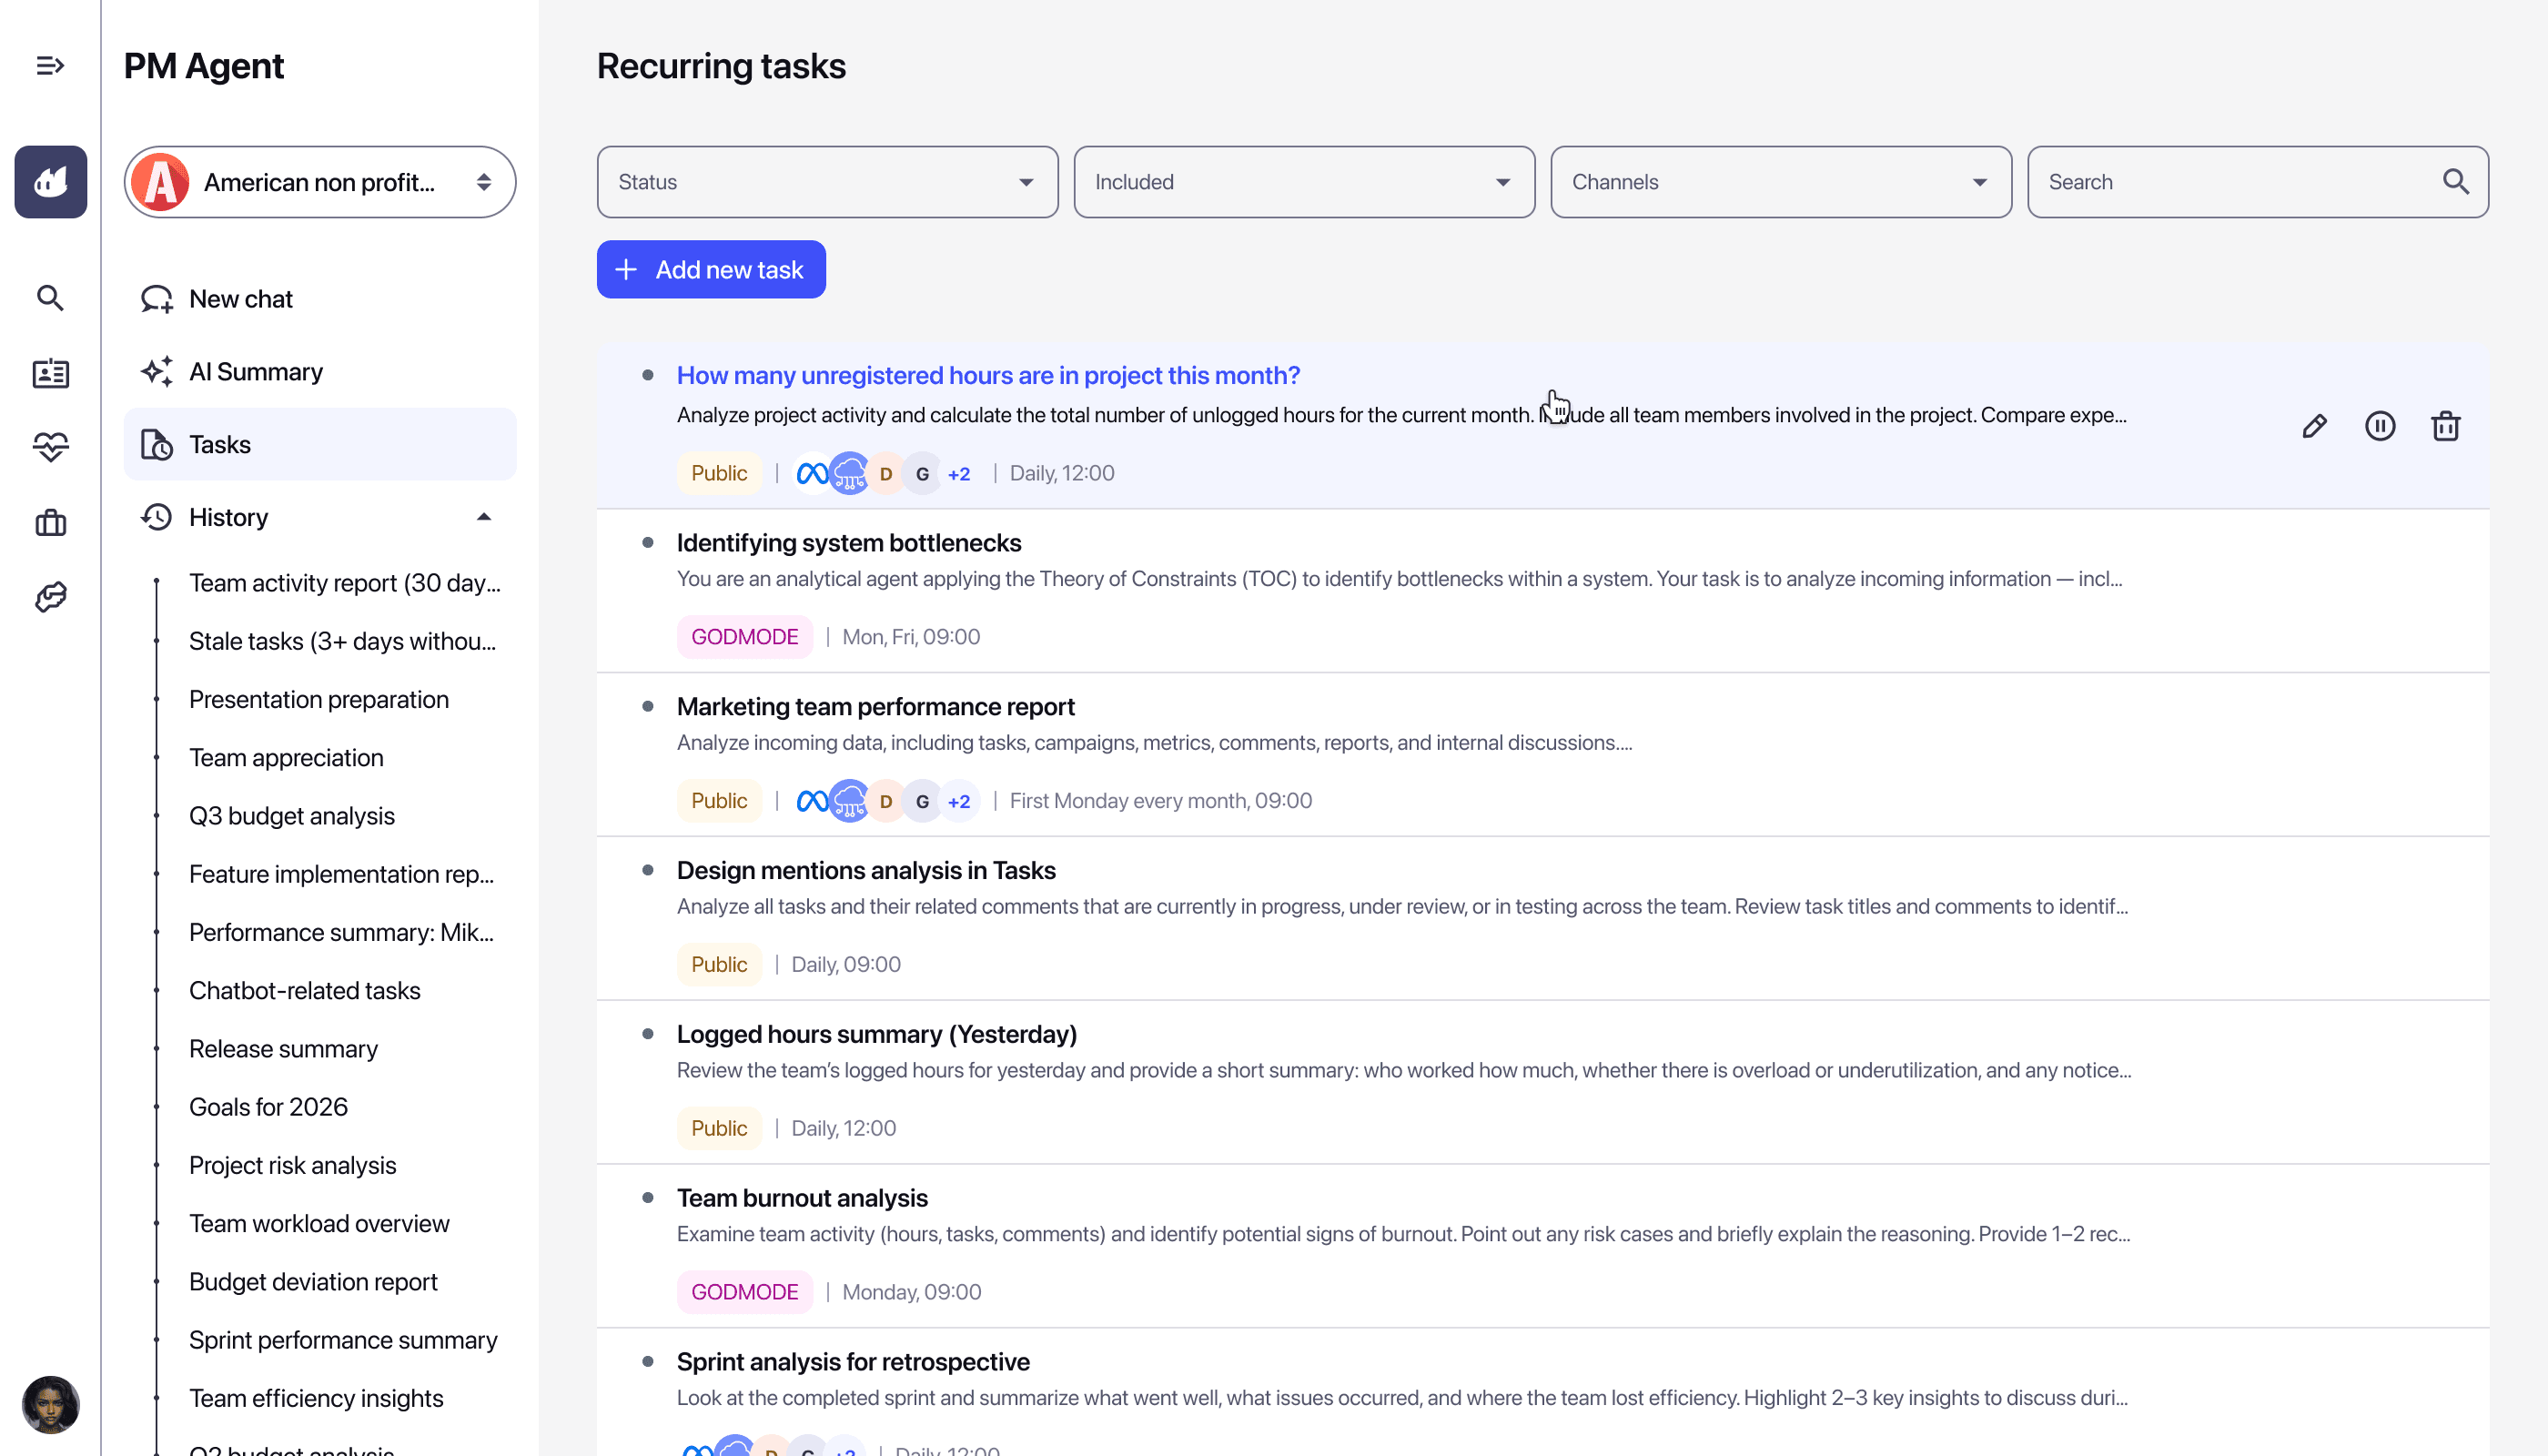Click the pencil edit icon on first task

click(x=2314, y=426)
